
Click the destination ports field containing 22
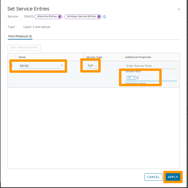click(x=156, y=78)
